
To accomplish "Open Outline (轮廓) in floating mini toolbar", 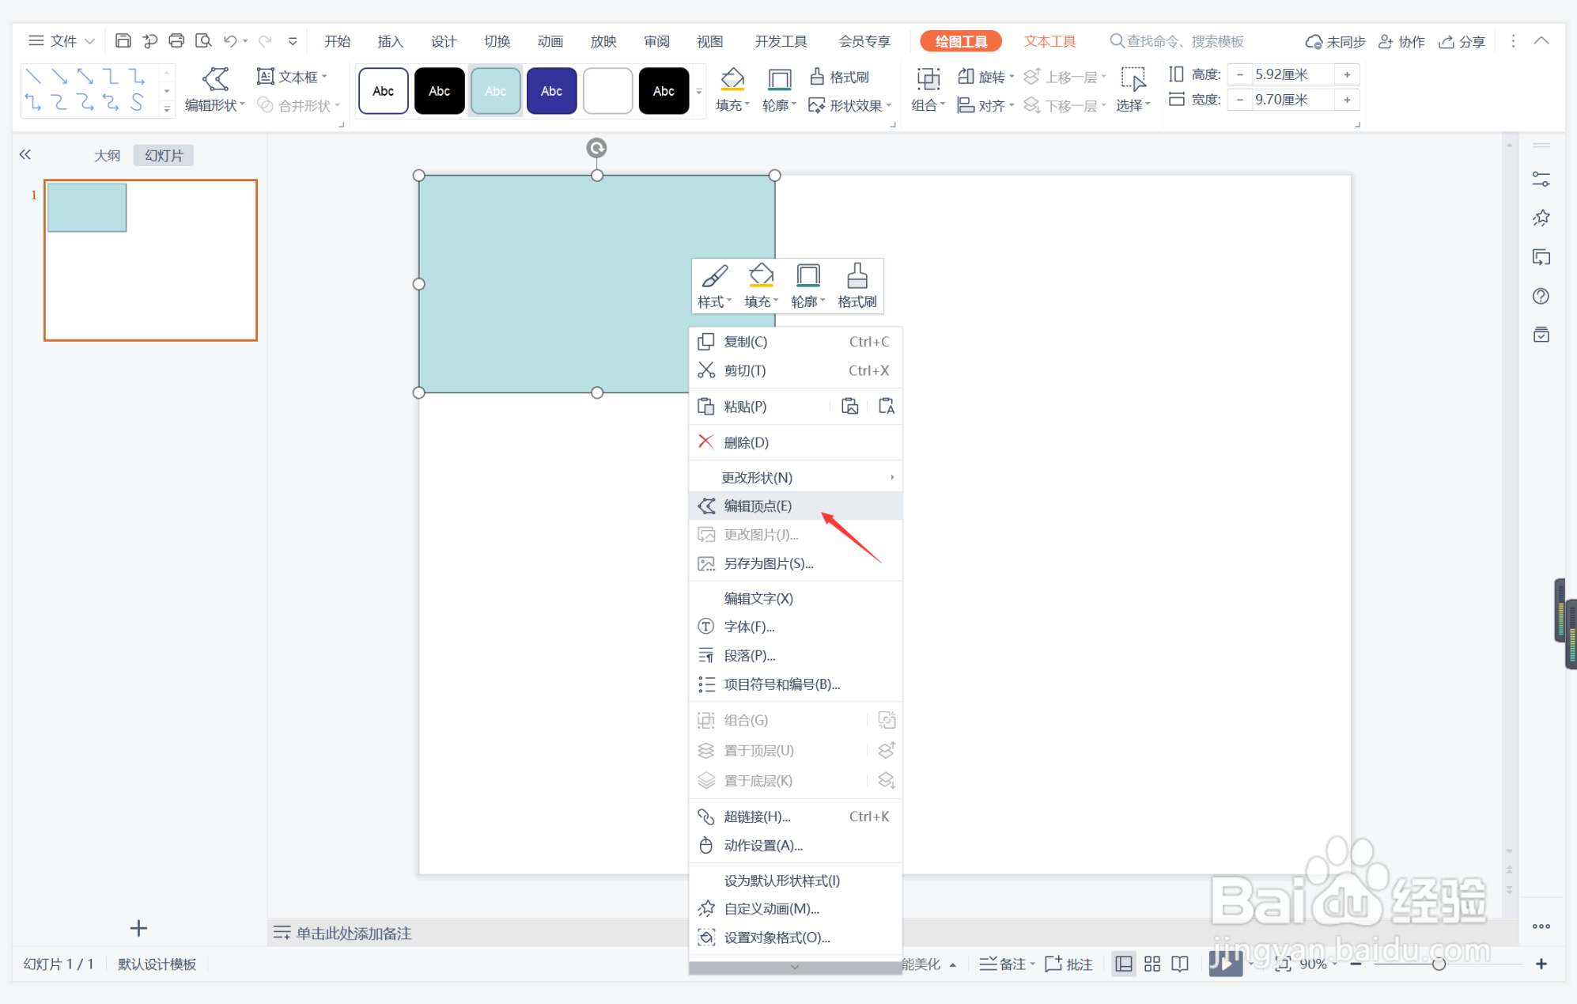I will coord(807,286).
